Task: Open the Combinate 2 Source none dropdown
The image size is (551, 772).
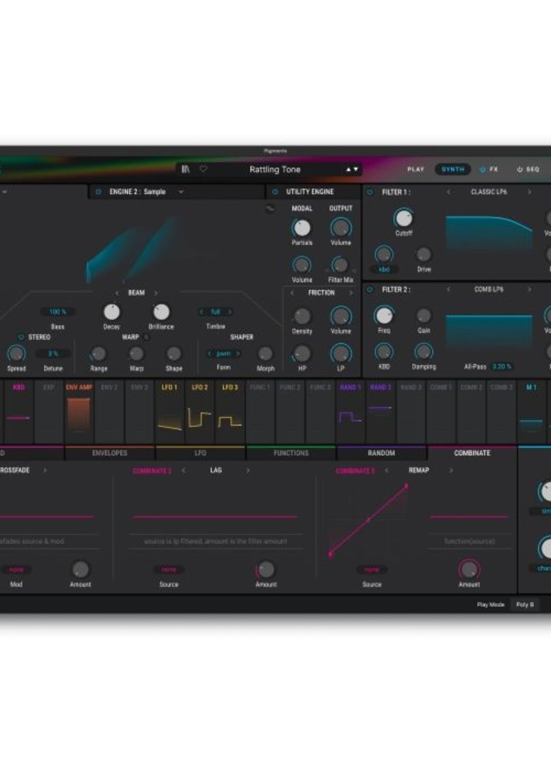Action: coord(169,569)
